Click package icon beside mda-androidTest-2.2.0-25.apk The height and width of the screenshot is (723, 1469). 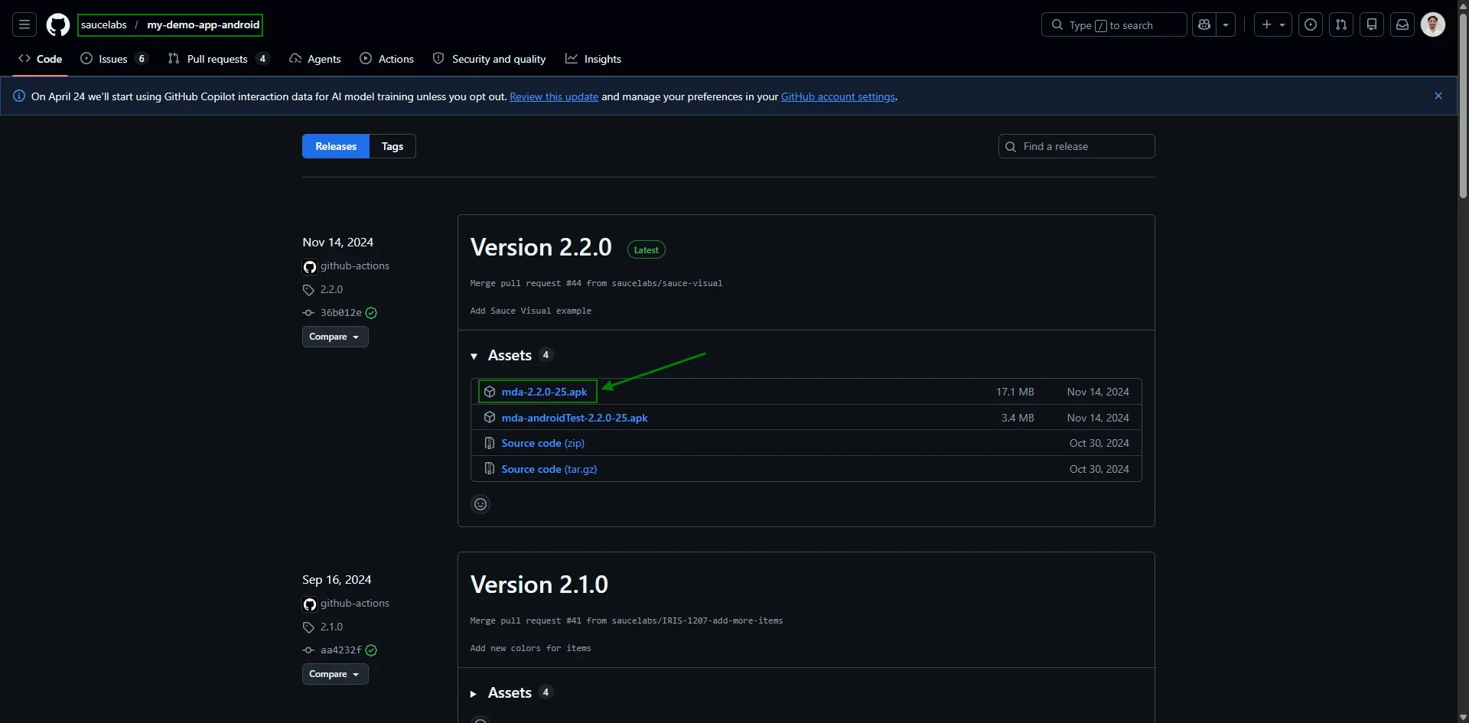pyautogui.click(x=490, y=418)
